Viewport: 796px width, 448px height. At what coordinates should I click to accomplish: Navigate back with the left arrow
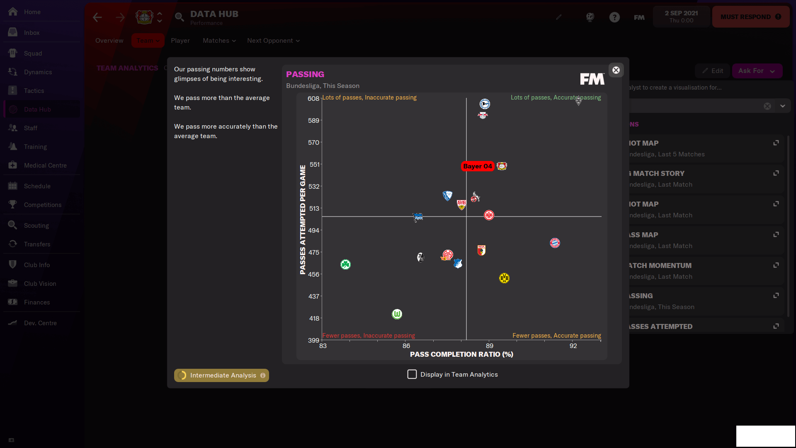[x=97, y=17]
